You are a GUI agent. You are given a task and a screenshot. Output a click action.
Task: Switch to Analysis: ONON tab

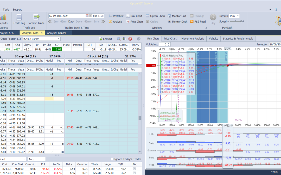56,33
